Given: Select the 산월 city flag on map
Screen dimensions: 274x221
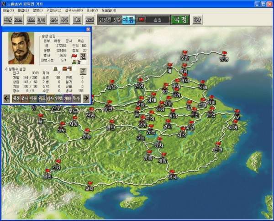Looking at the screenshot, I should click(x=218, y=144).
